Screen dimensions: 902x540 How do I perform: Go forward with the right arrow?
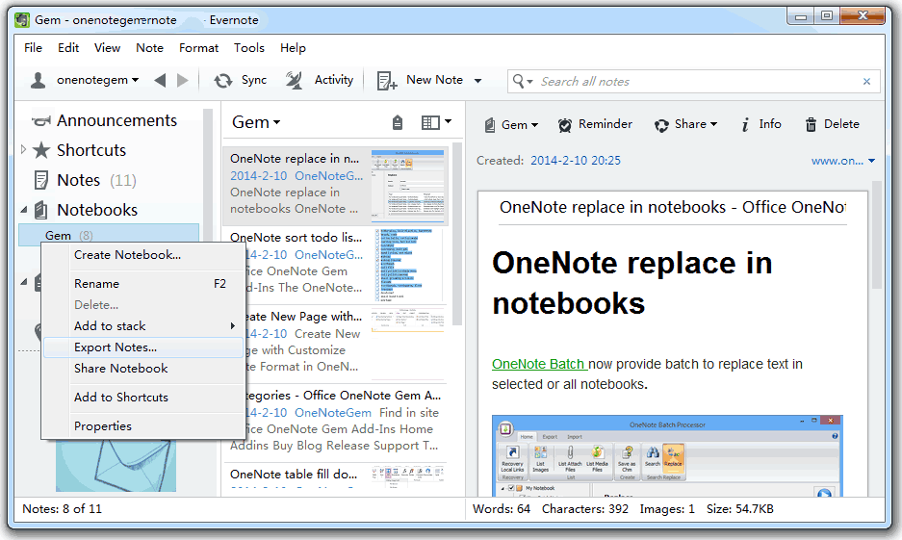[182, 81]
